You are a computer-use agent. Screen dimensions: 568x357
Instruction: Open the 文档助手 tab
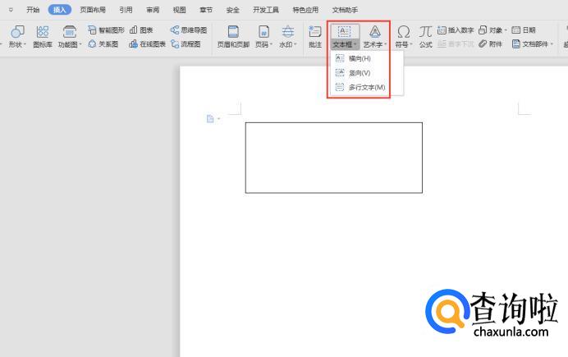pos(345,10)
